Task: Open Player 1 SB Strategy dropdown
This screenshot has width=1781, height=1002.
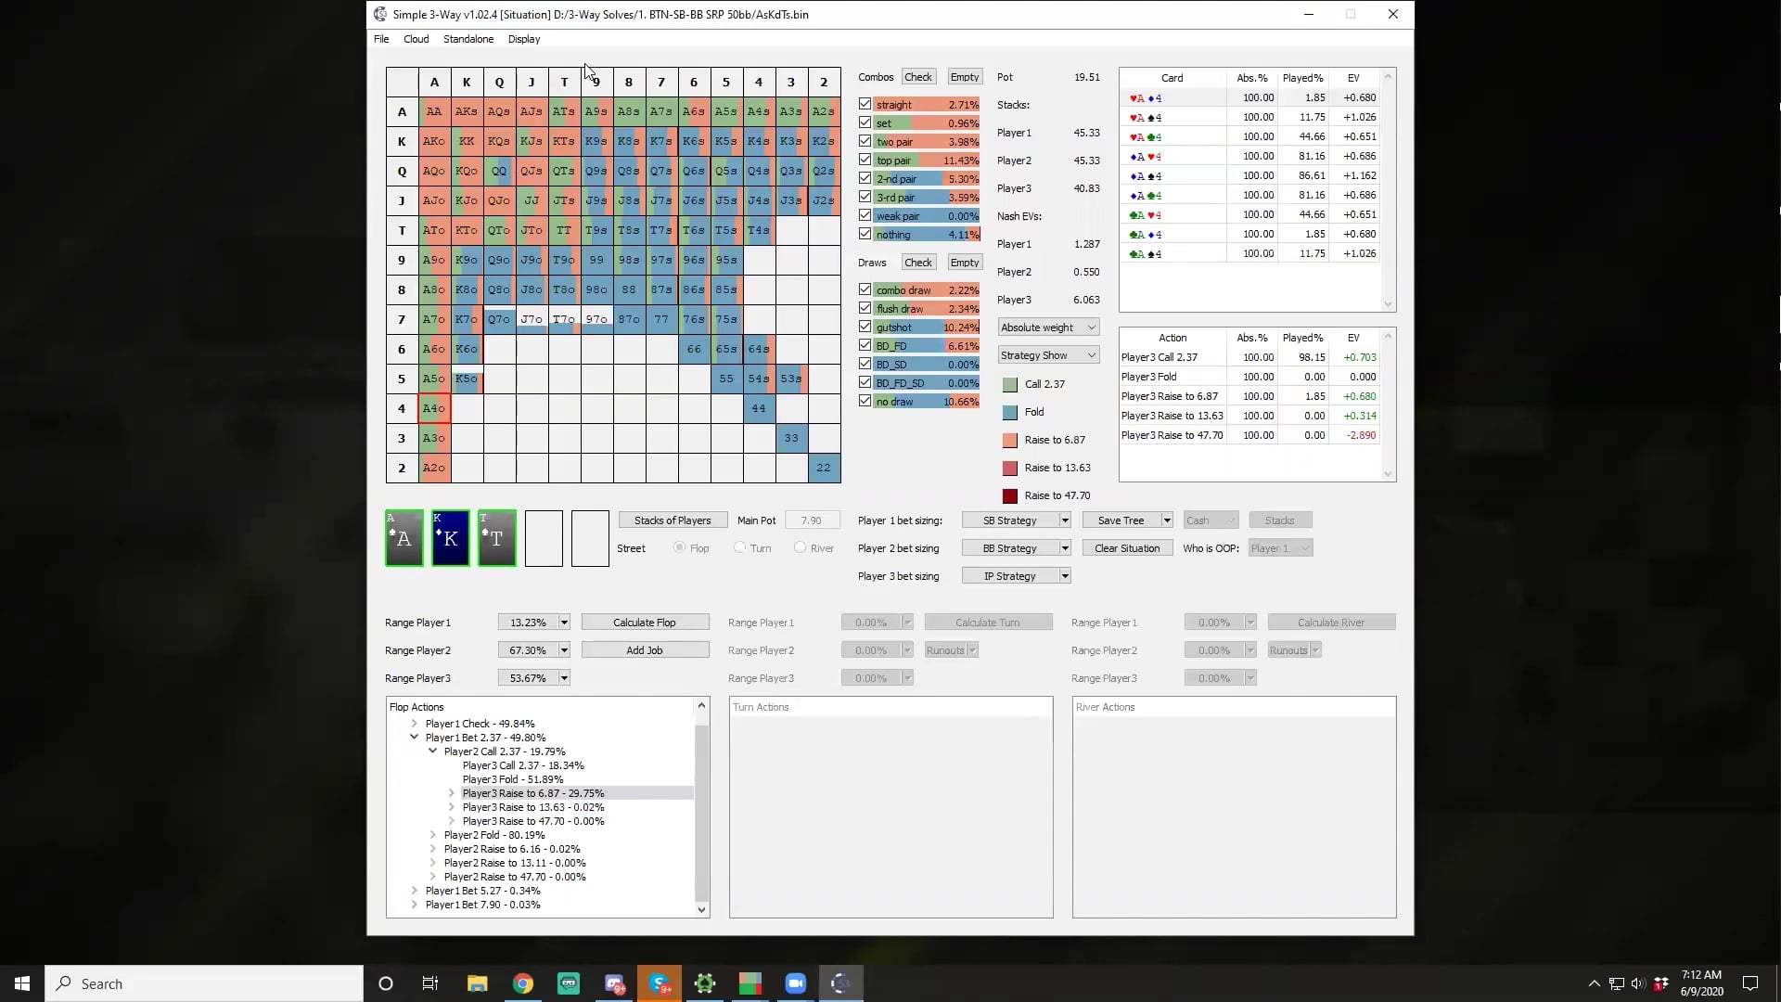Action: pos(1017,520)
